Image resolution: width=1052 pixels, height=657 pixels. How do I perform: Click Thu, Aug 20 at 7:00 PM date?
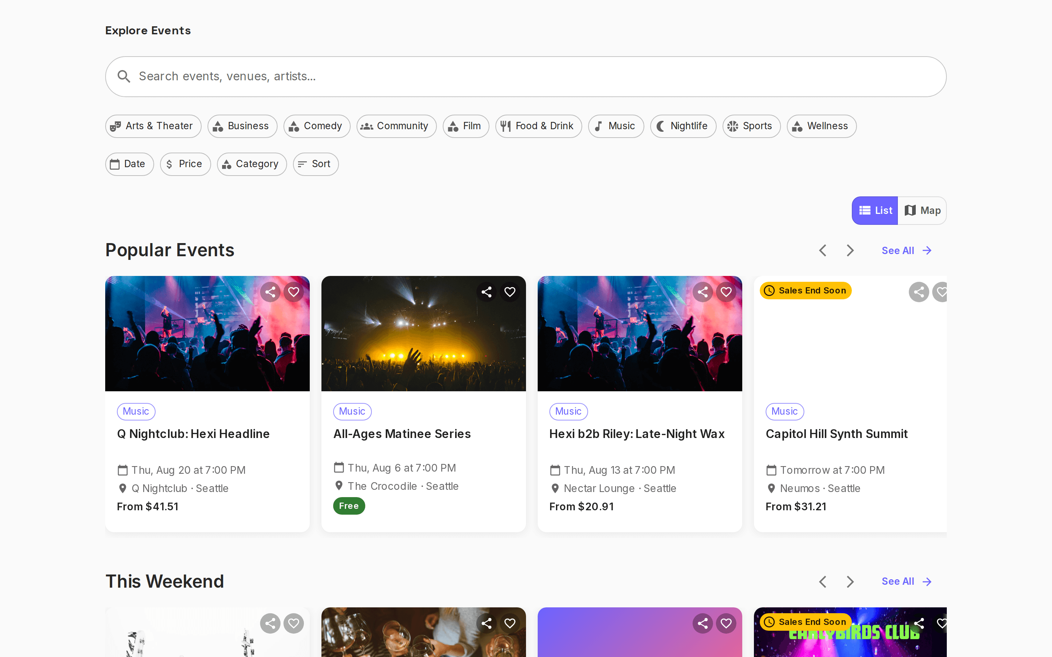coord(188,470)
